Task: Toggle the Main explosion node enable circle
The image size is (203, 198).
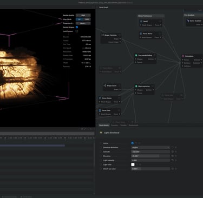Action: (x=153, y=86)
